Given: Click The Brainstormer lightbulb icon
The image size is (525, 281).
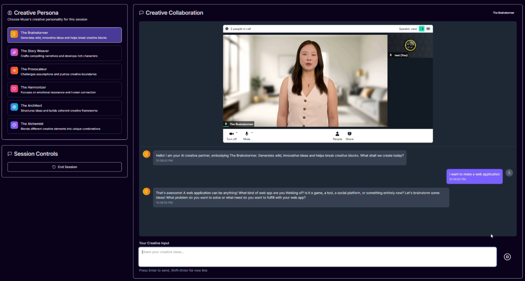Looking at the screenshot, I should point(14,34).
